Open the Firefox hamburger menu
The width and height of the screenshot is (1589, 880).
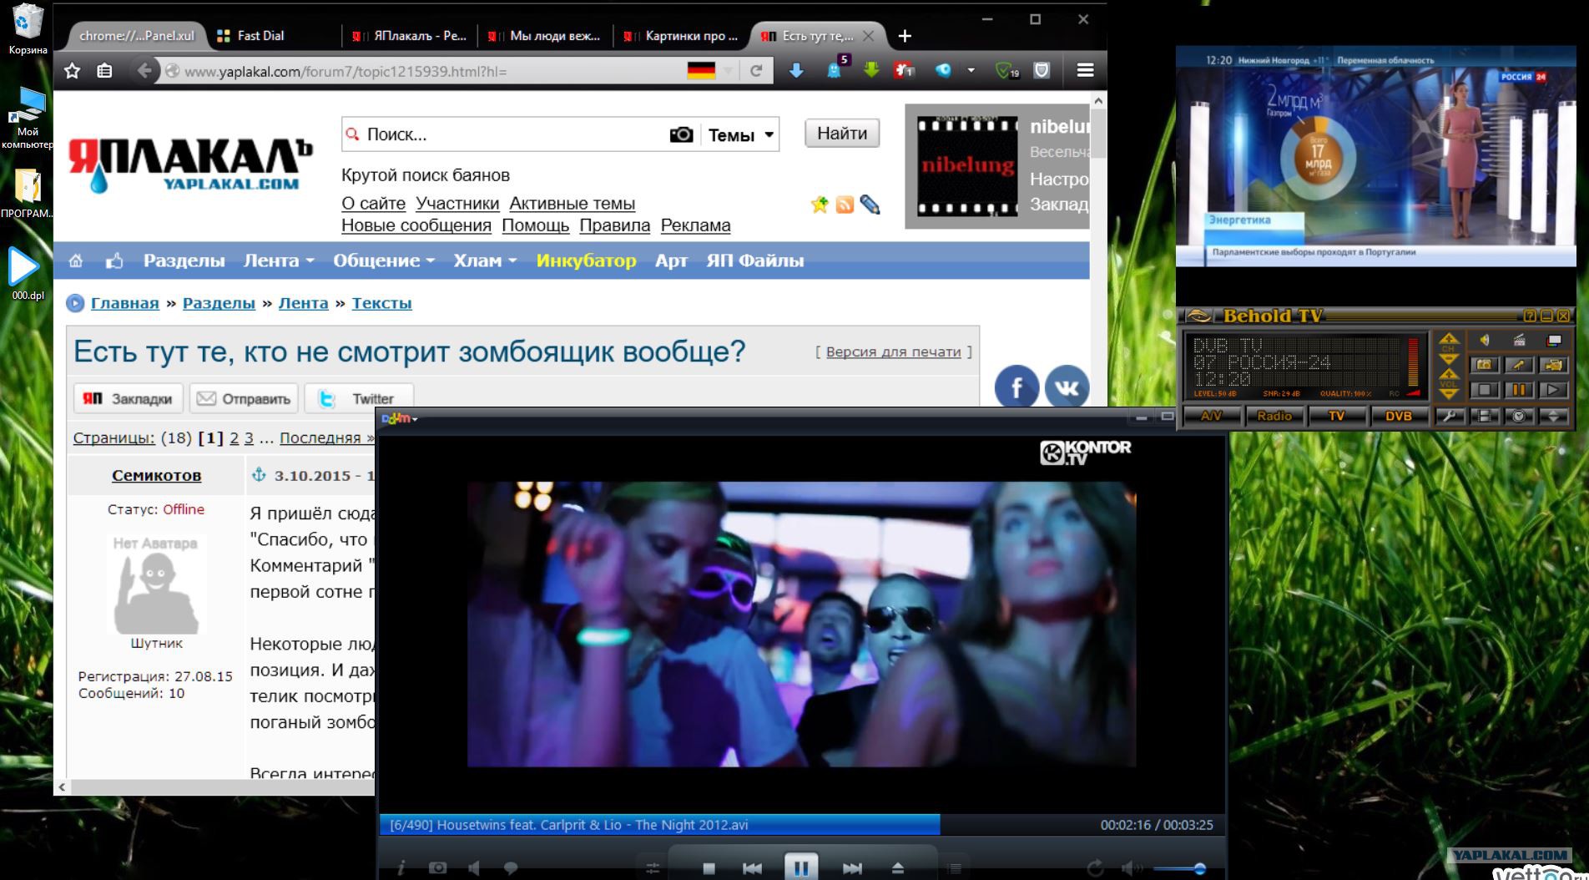1085,71
